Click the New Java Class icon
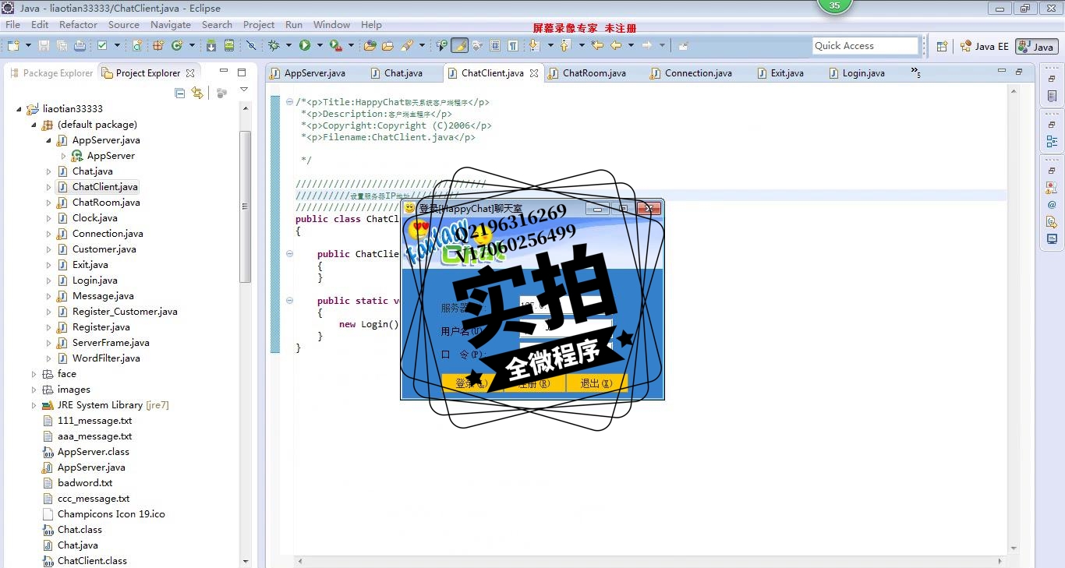 [x=177, y=46]
